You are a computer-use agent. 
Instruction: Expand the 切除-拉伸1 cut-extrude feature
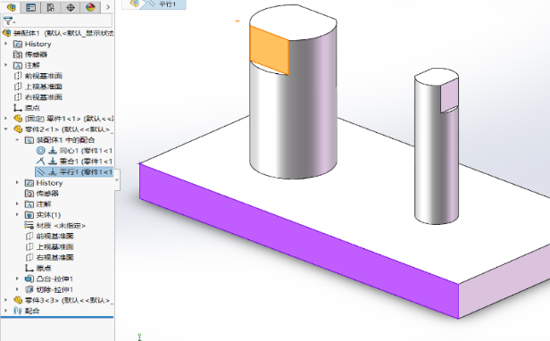[17, 289]
